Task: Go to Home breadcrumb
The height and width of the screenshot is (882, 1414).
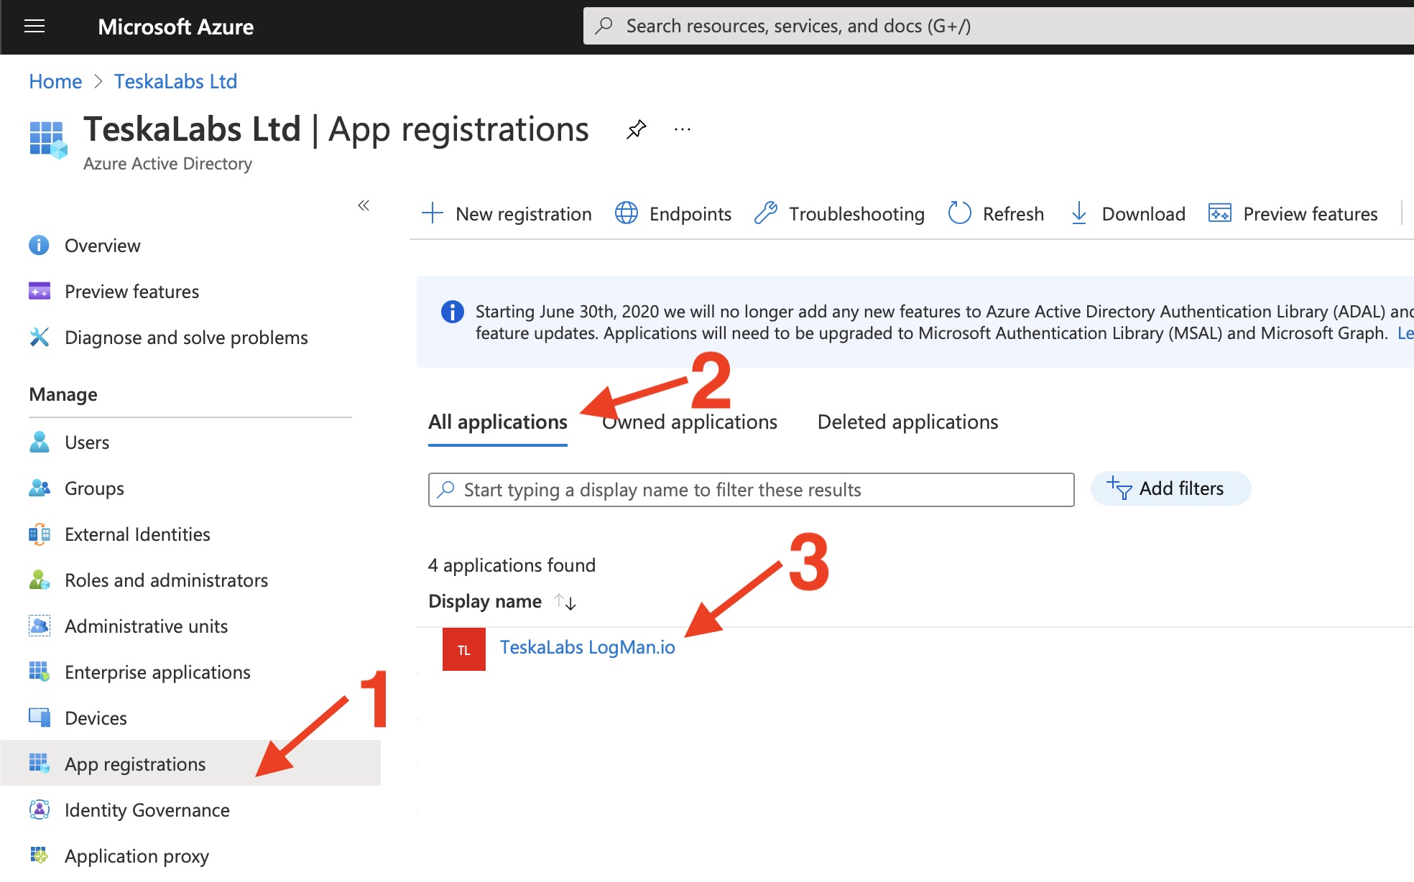Action: [55, 81]
